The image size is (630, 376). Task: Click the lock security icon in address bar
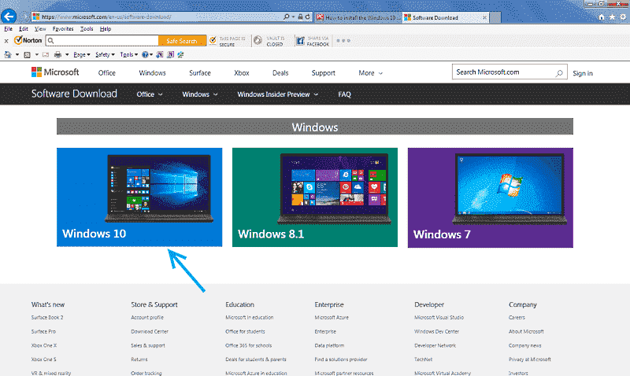(x=300, y=17)
